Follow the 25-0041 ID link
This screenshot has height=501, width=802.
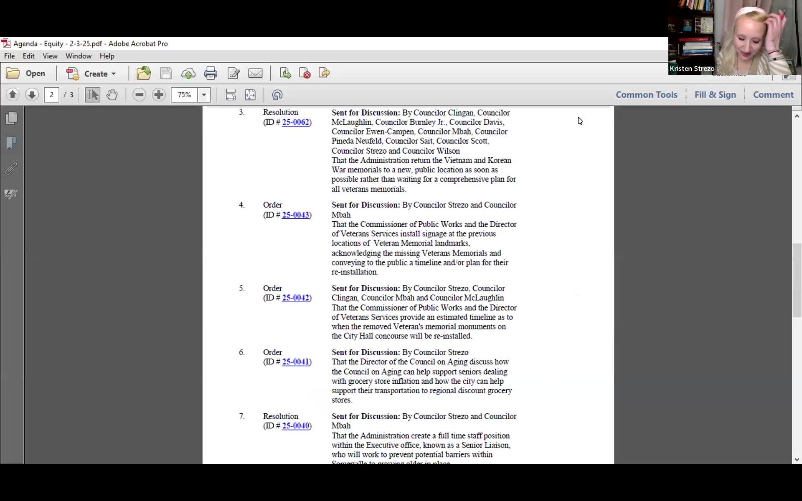(295, 362)
